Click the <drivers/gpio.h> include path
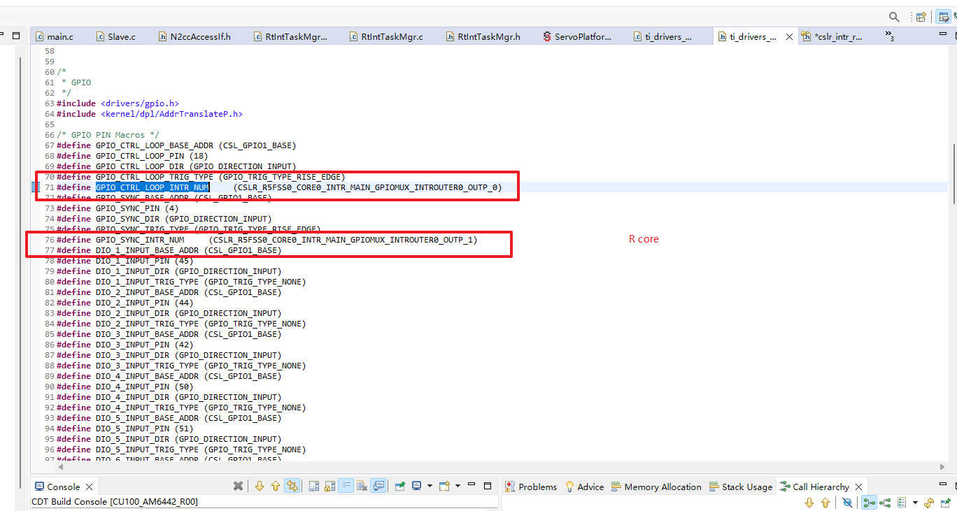The width and height of the screenshot is (957, 511). pyautogui.click(x=139, y=103)
